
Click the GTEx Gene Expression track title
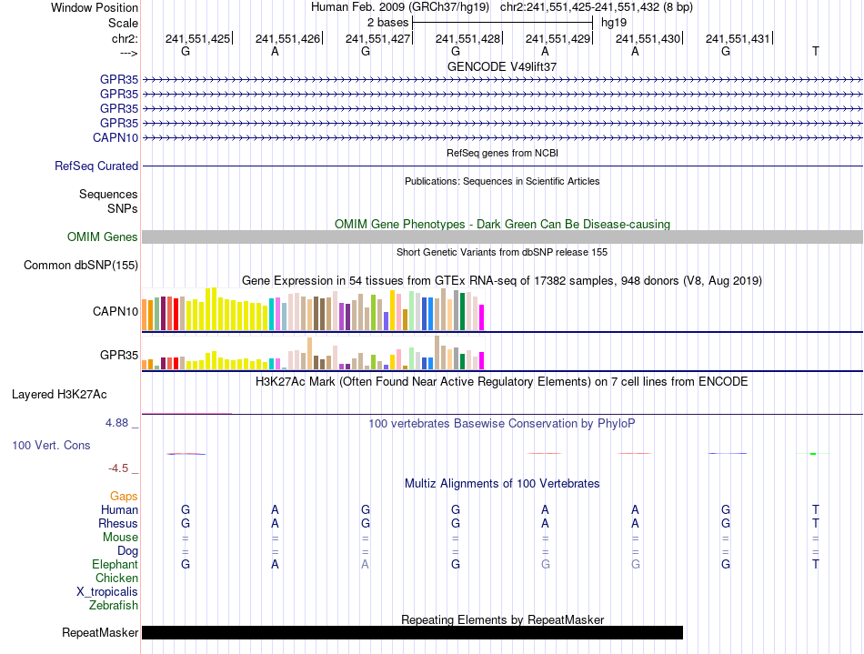[x=502, y=280]
